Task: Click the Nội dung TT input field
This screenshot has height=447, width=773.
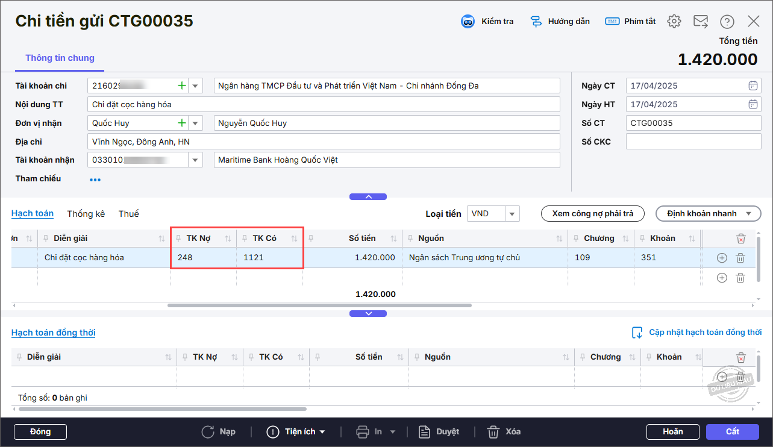Action: (x=323, y=104)
